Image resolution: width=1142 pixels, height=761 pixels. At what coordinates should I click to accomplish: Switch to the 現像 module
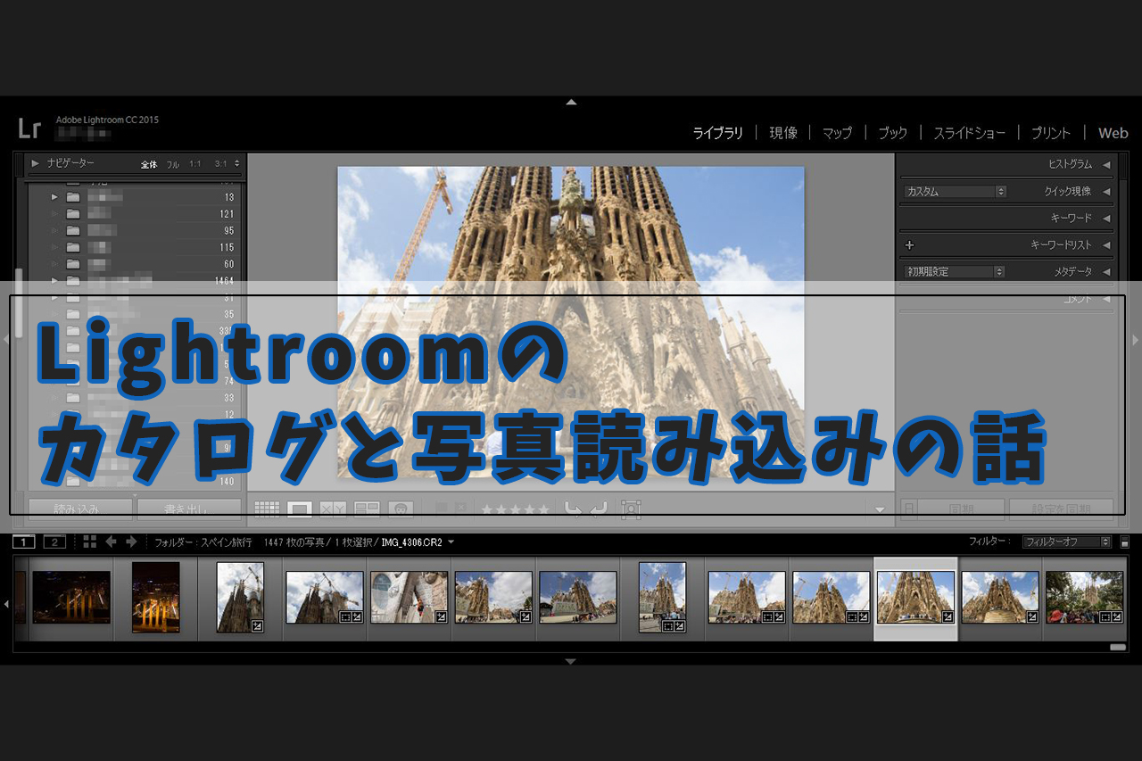pos(782,133)
